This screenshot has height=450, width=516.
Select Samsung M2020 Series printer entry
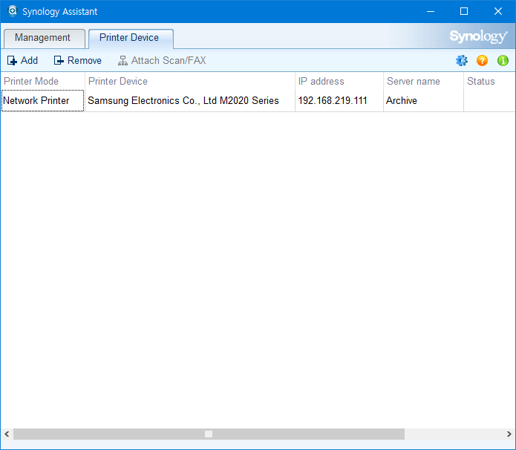point(183,101)
